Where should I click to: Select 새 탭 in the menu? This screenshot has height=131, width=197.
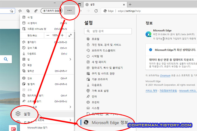pyautogui.click(x=47, y=17)
